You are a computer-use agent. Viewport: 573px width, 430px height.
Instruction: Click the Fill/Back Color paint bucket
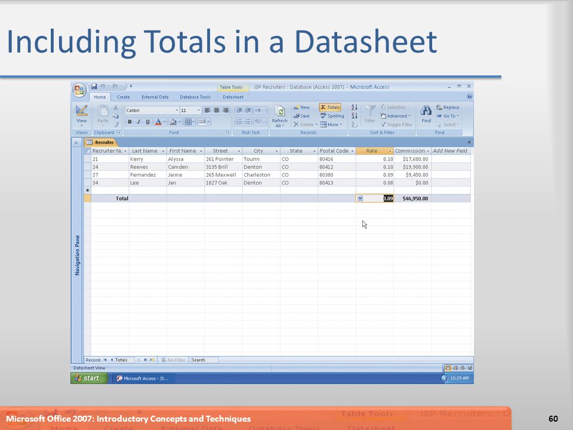pyautogui.click(x=174, y=122)
